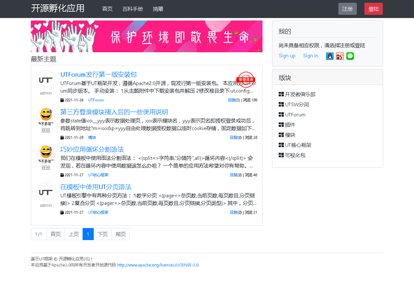The width and height of the screenshot is (414, 281).
Task: Open WeChat login icon
Action: click(x=350, y=56)
